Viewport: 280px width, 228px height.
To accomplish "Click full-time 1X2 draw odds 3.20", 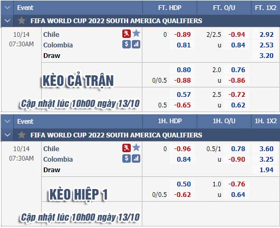I will point(266,56).
